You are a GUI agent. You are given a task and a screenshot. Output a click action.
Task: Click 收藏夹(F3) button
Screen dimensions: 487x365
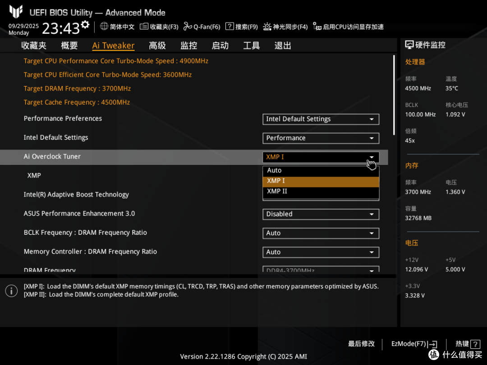tap(159, 27)
